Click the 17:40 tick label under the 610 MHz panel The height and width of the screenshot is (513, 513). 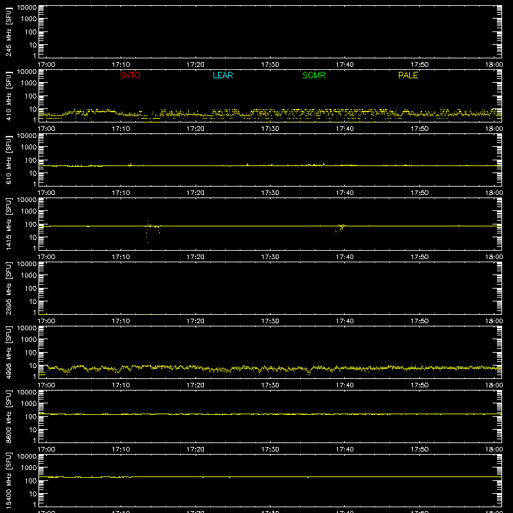click(344, 193)
